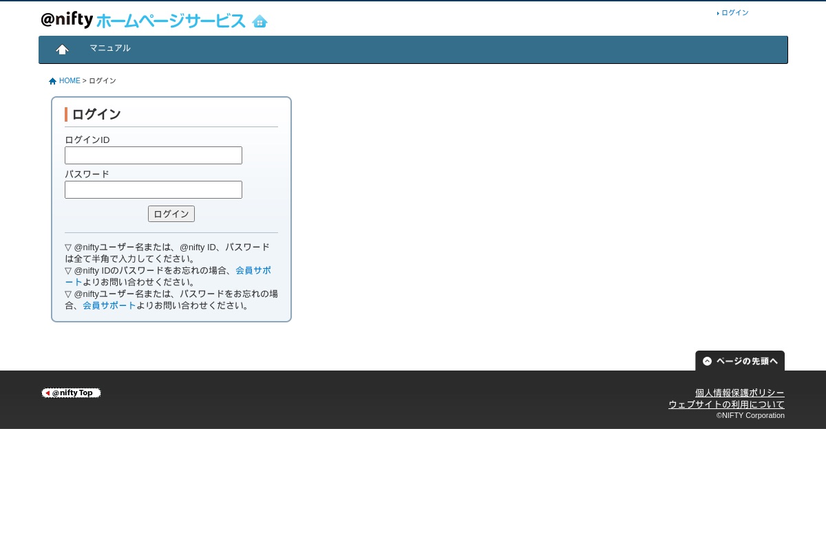Screen dimensions: 826x552
Task: Click the ログイン submit button
Action: (171, 214)
